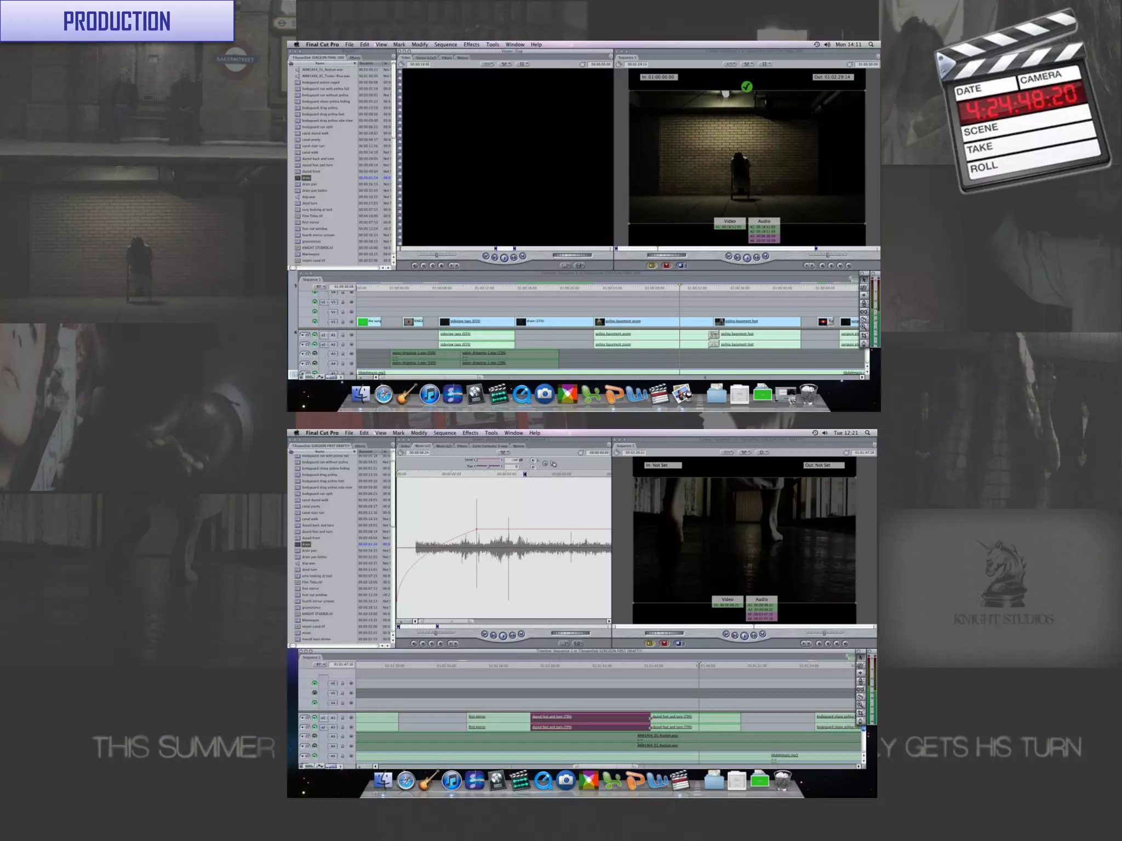Lock the V1 track in upper timeline
This screenshot has width=1122, height=841.
point(343,322)
